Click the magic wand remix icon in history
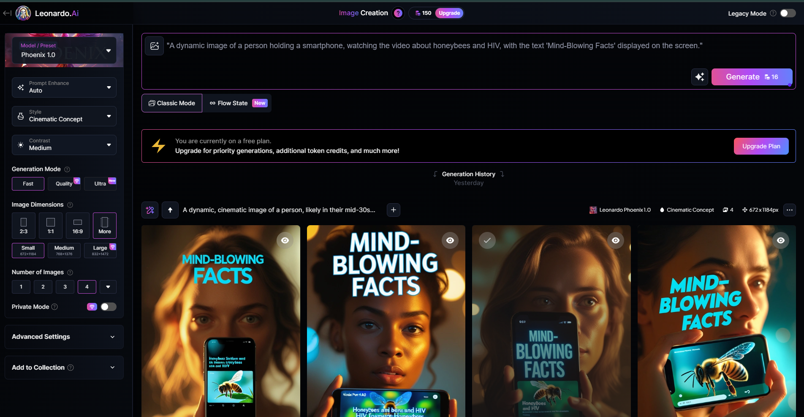Screen dimensions: 804x417 [150, 210]
